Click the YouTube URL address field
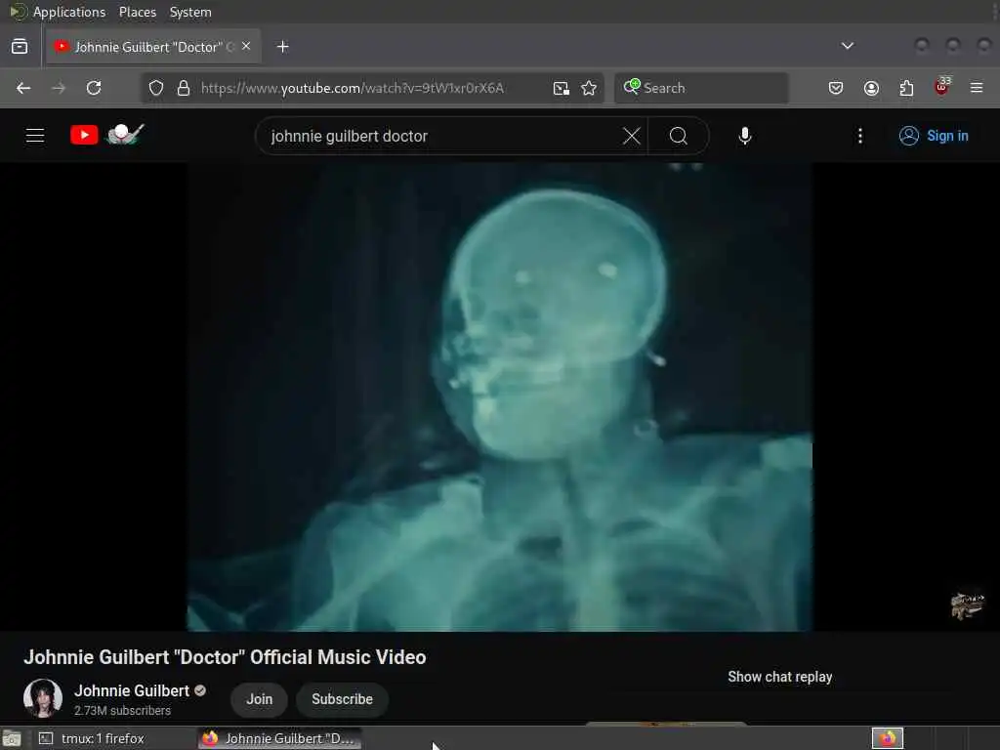Screen dimensions: 1000x750 pyautogui.click(x=371, y=88)
